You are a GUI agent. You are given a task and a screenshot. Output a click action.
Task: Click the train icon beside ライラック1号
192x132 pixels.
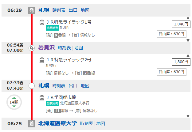[42, 22]
